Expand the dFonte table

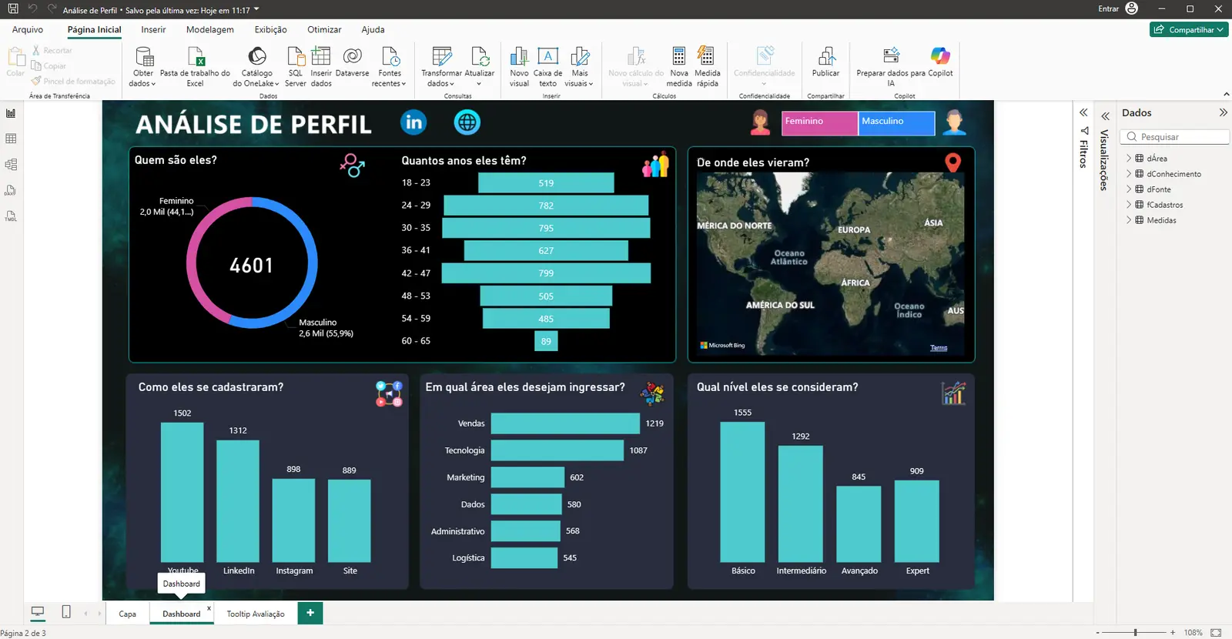[x=1129, y=189]
